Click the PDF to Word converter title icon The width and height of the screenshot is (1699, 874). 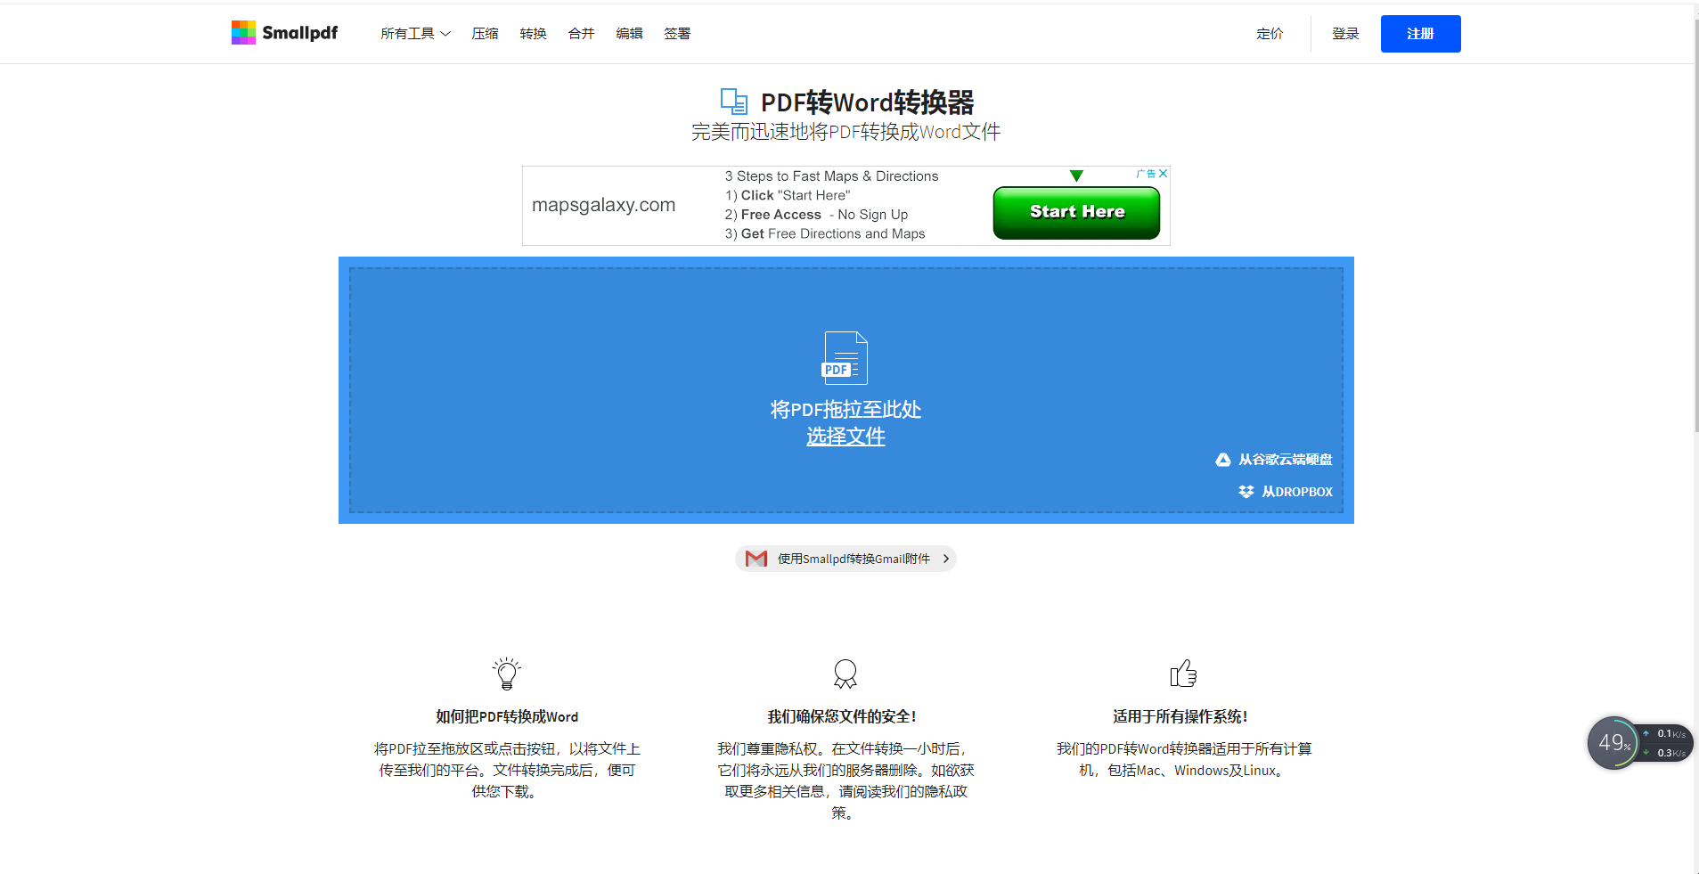pyautogui.click(x=733, y=102)
